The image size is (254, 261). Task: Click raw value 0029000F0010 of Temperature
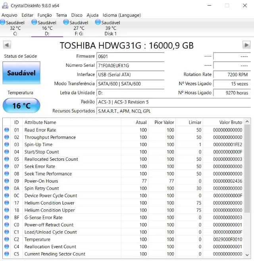[x=227, y=240]
